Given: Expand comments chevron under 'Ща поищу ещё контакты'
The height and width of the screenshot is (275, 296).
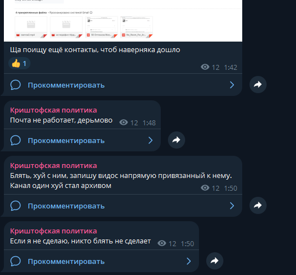Looking at the screenshot, I should point(232,85).
